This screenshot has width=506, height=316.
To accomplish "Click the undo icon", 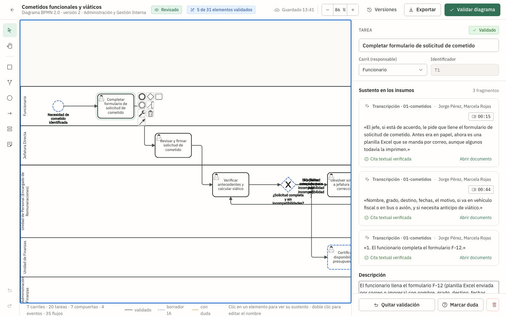I will pos(10,290).
